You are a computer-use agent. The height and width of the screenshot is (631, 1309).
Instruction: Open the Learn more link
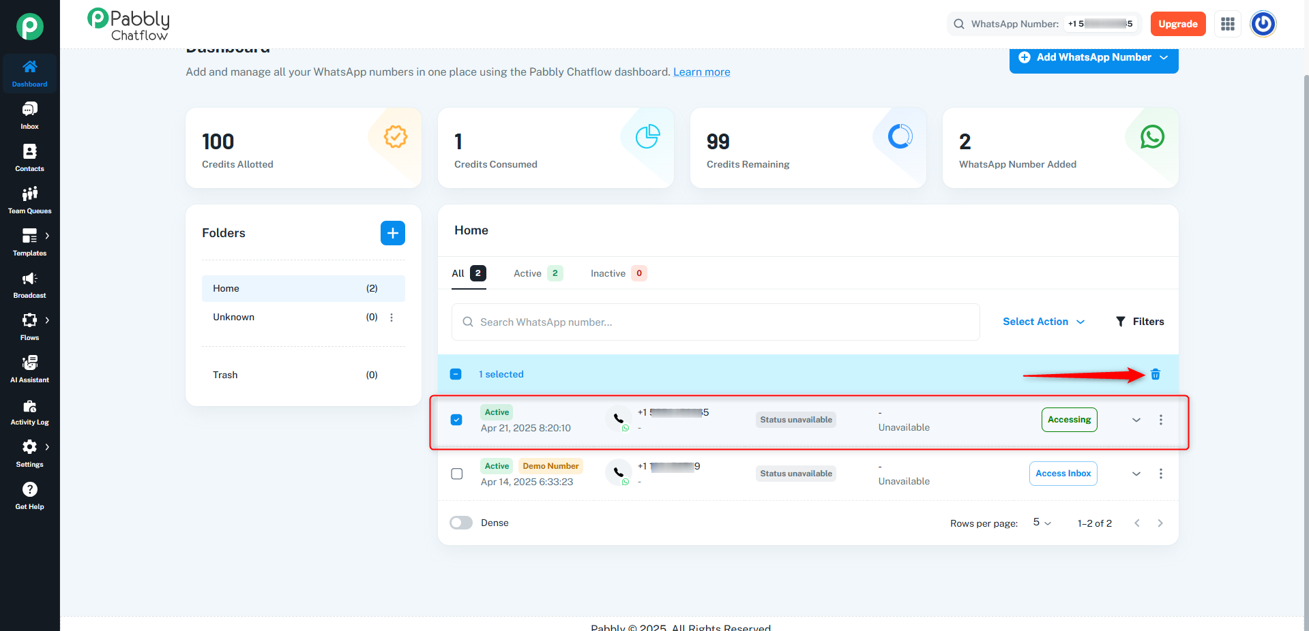(702, 72)
